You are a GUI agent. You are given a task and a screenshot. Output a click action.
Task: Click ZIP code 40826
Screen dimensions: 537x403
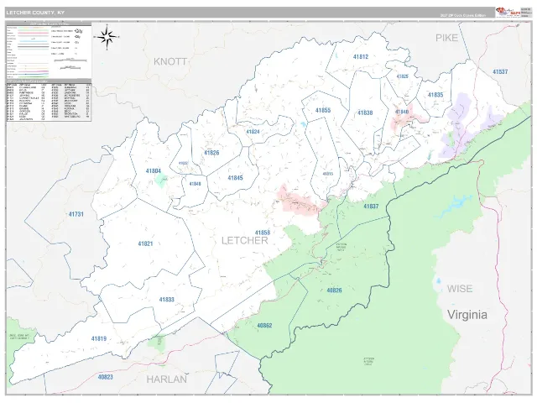tap(334, 290)
